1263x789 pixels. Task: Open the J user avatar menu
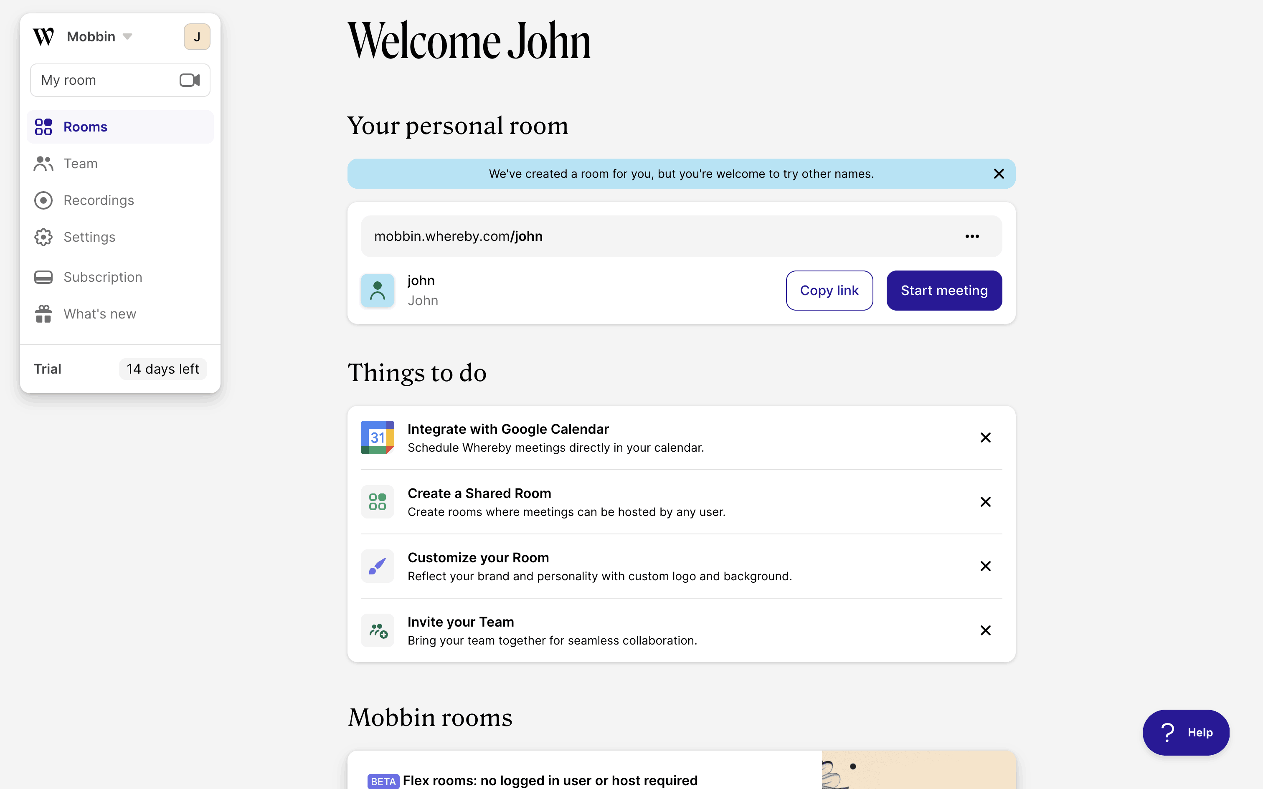tap(197, 37)
